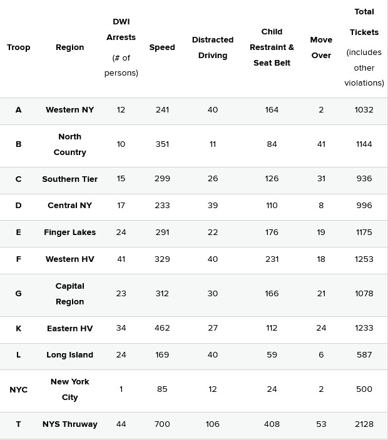Click the Speed column header
The height and width of the screenshot is (440, 388).
[162, 47]
